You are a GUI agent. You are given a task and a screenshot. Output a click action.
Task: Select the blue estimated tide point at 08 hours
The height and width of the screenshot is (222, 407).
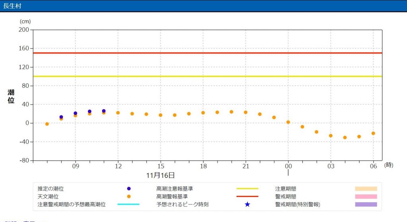pyautogui.click(x=61, y=117)
